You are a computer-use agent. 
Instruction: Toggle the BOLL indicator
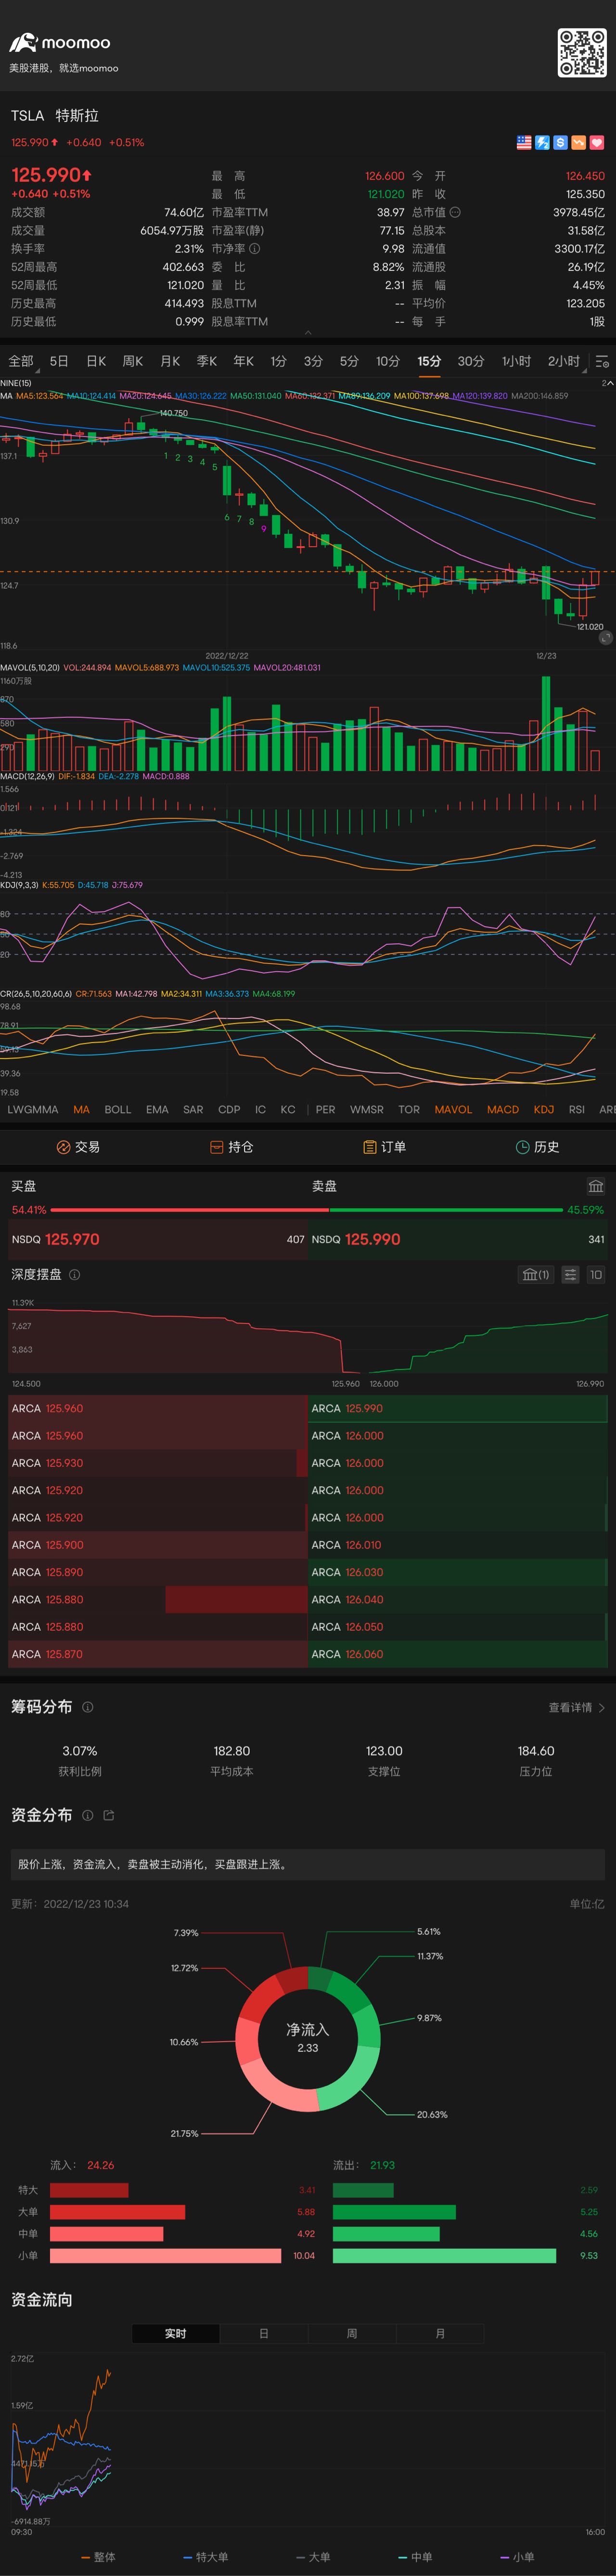point(118,1110)
